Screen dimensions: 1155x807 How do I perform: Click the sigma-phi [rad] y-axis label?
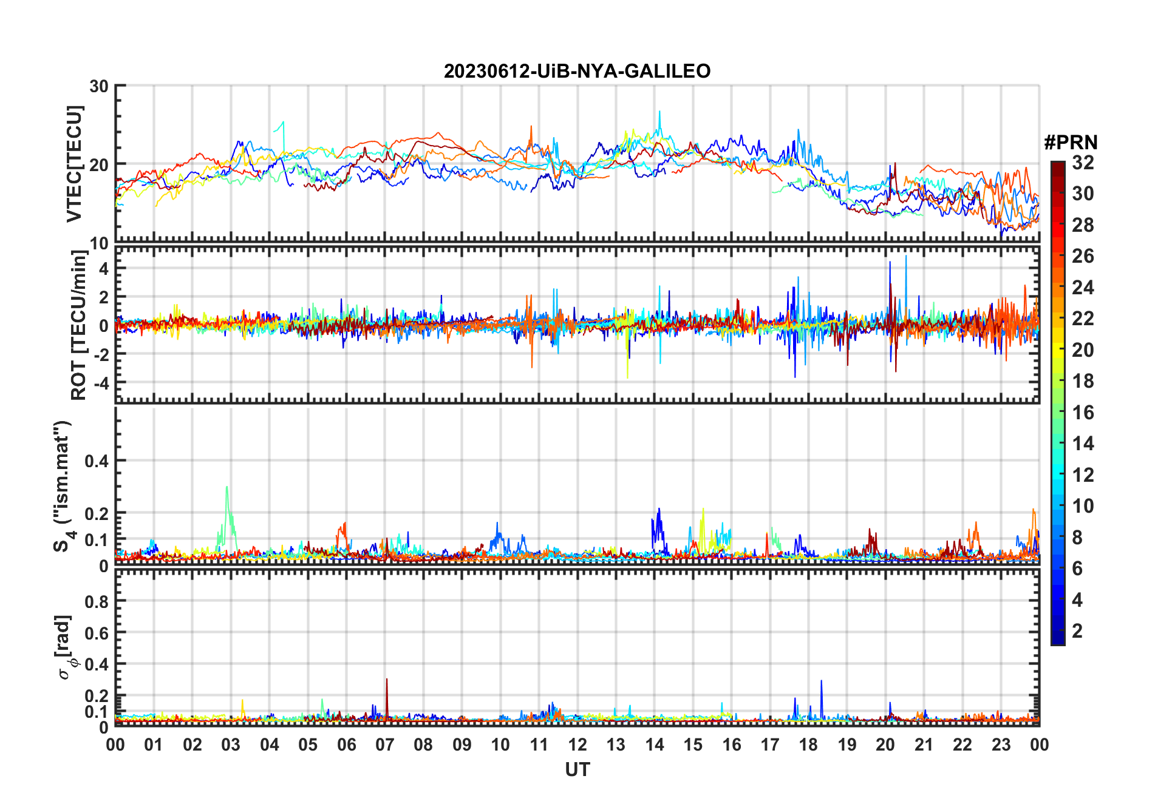click(66, 647)
